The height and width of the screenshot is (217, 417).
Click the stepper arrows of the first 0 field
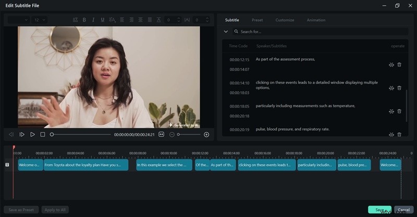[x=179, y=20]
